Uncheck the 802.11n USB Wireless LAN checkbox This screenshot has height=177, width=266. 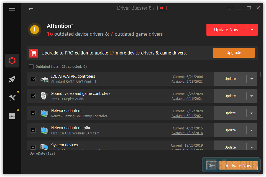pyautogui.click(x=33, y=130)
